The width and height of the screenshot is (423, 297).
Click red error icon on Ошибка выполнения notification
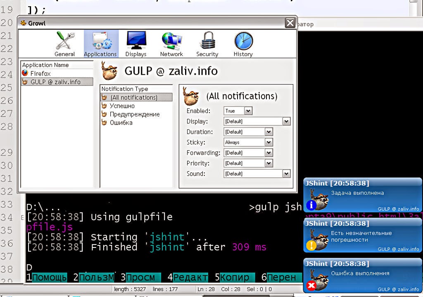(311, 285)
